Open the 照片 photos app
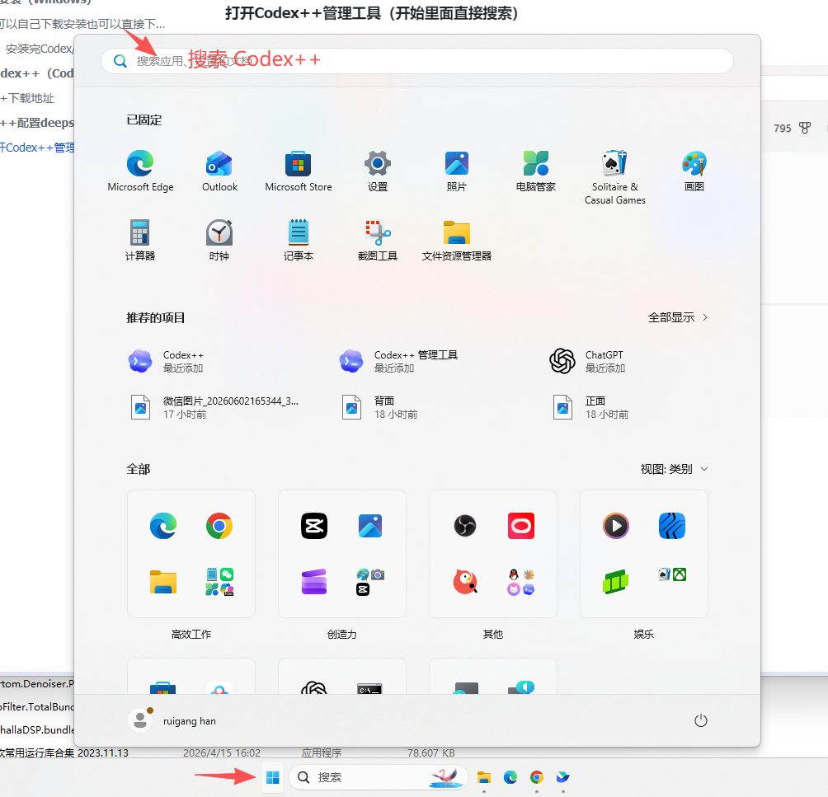 tap(457, 171)
